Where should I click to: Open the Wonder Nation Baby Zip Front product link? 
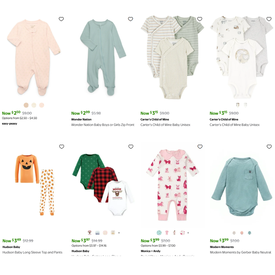(103, 125)
